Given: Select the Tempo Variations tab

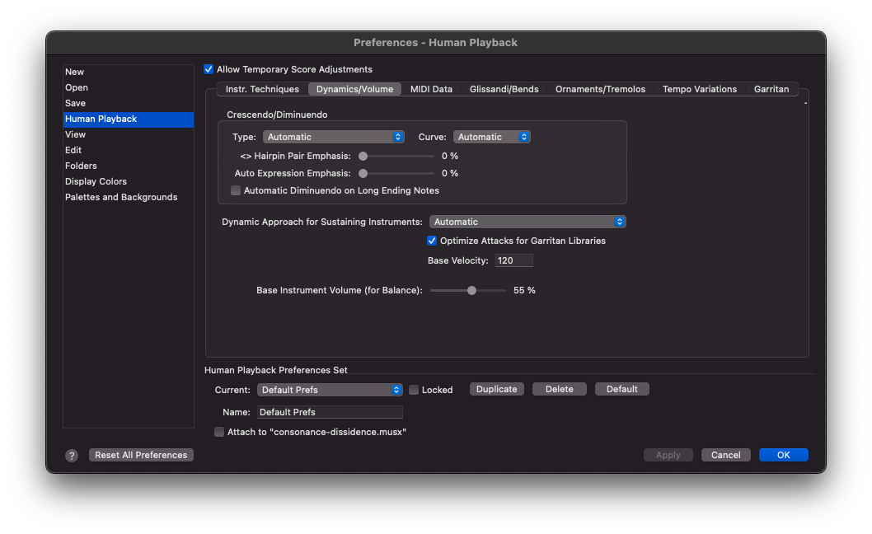Looking at the screenshot, I should (699, 89).
